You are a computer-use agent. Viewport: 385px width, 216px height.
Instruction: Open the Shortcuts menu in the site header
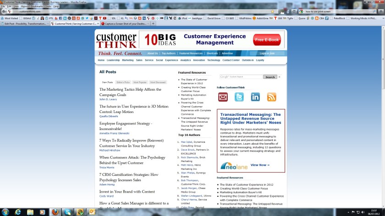coord(212,54)
